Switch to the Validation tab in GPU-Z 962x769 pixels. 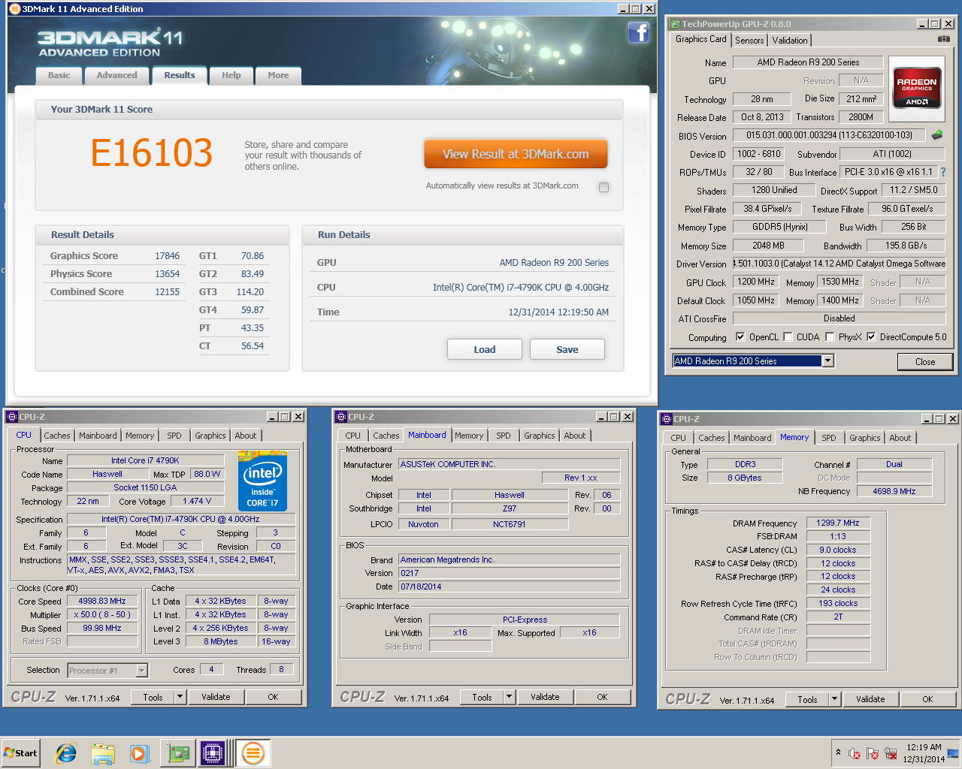point(790,41)
